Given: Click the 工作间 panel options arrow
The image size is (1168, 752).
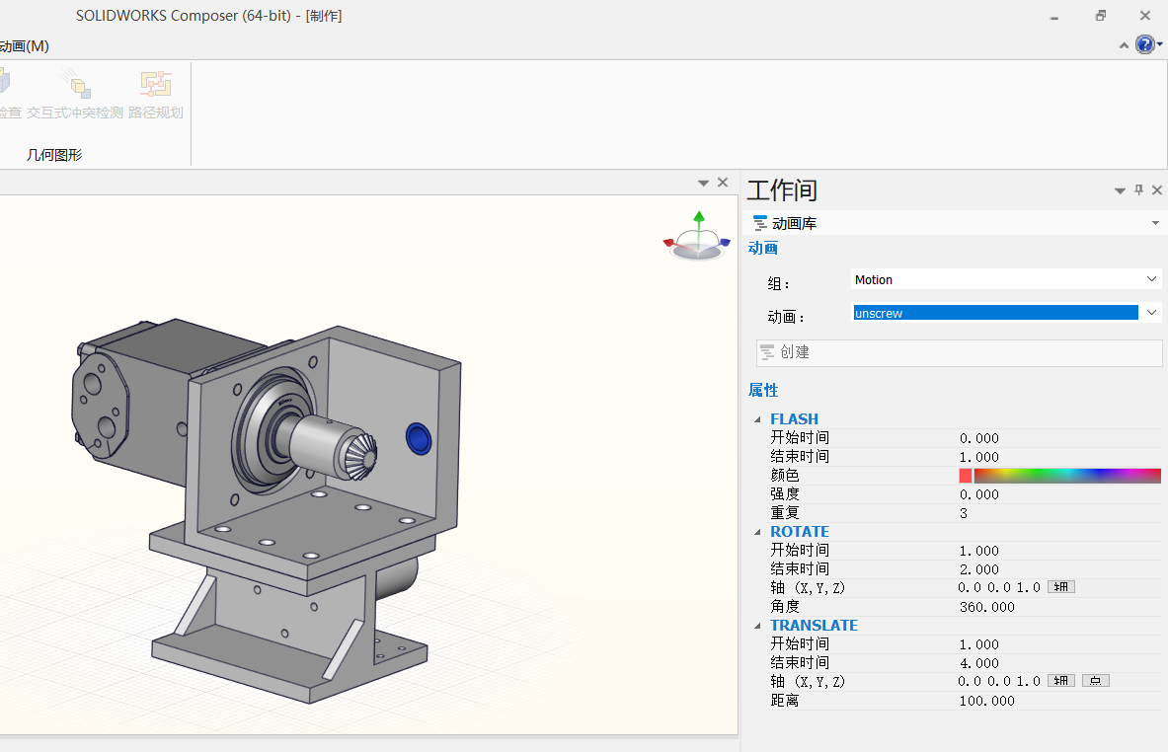Looking at the screenshot, I should [1120, 189].
